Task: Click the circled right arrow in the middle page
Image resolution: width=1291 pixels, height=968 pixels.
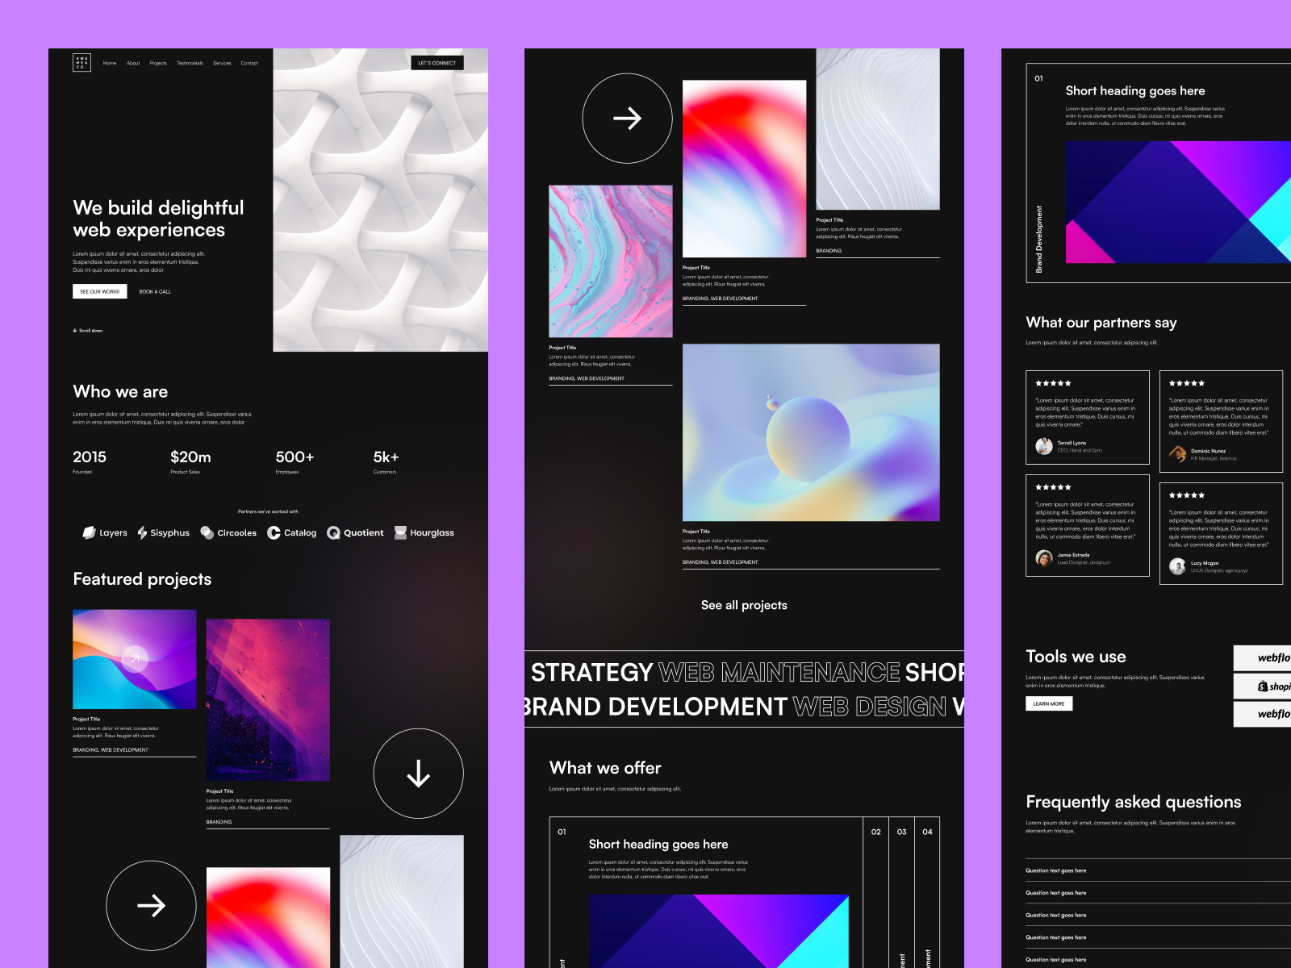Action: (x=627, y=119)
